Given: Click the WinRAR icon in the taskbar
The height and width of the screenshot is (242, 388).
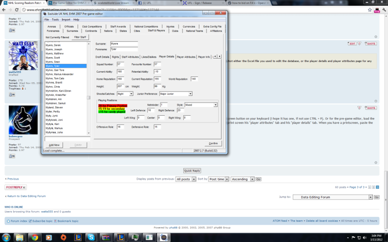Looking at the screenshot, I should [x=106, y=238].
